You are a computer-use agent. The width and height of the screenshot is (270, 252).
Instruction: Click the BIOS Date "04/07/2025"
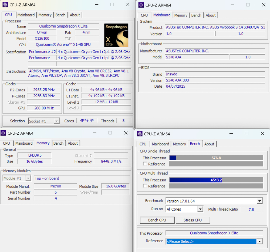(215, 86)
